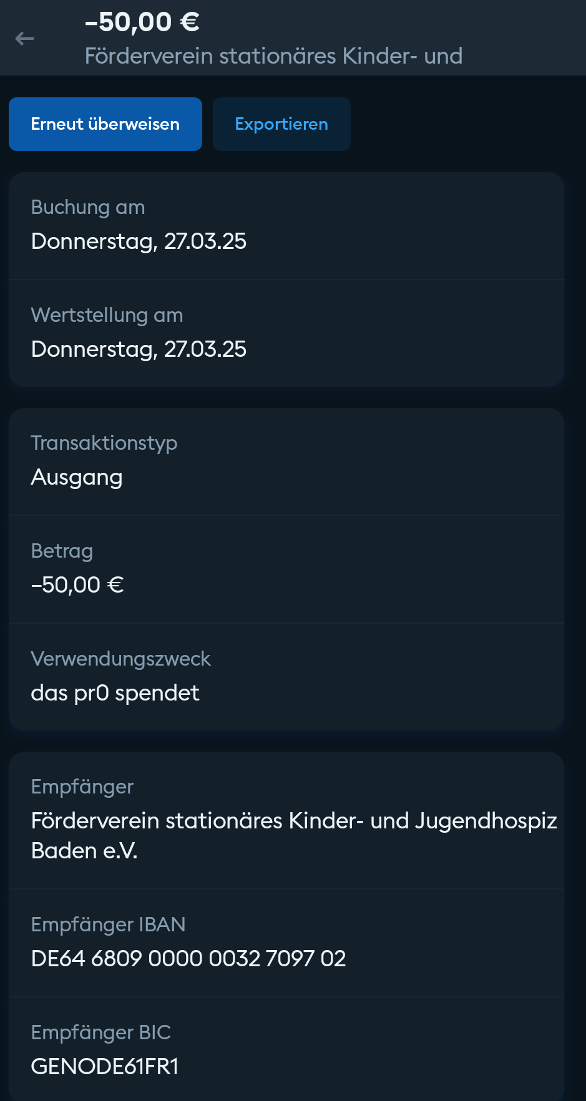
Task: Select the amount value under Betrag
Action: tap(77, 585)
